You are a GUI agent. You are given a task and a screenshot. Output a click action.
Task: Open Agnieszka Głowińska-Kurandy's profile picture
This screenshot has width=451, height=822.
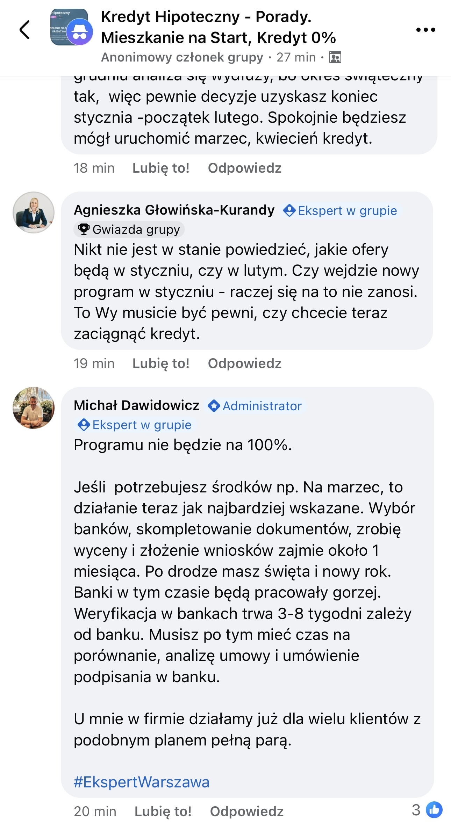coord(34,212)
